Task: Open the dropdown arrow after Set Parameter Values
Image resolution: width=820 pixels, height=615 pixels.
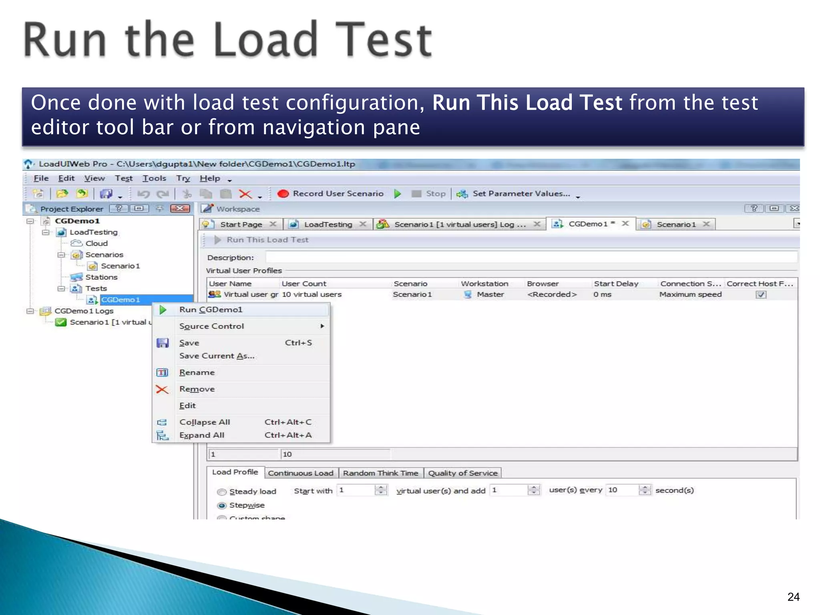Action: click(578, 197)
